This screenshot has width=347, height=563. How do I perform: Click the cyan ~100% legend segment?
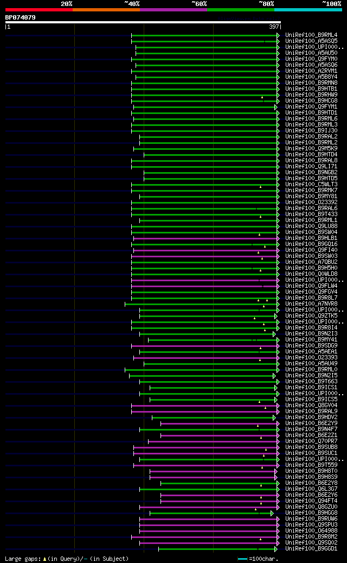pos(309,10)
